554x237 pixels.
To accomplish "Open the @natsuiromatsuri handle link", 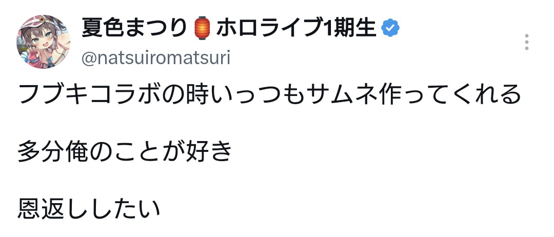I will (156, 57).
